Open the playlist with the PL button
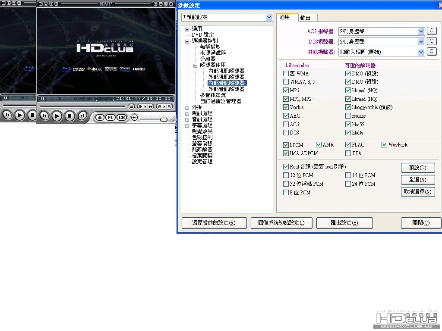Image resolution: width=442 pixels, height=331 pixels. coord(110,117)
